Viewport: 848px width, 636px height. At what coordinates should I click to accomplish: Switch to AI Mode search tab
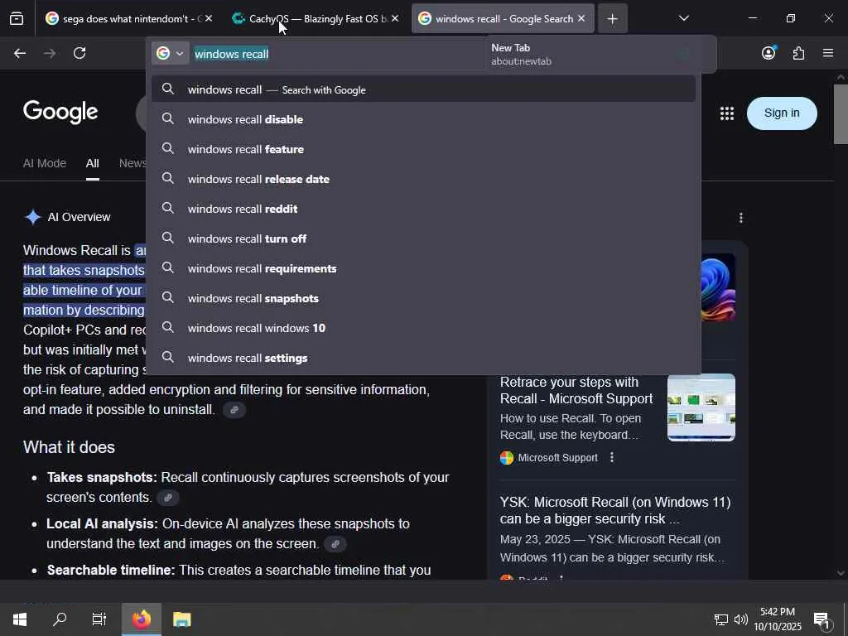click(45, 163)
